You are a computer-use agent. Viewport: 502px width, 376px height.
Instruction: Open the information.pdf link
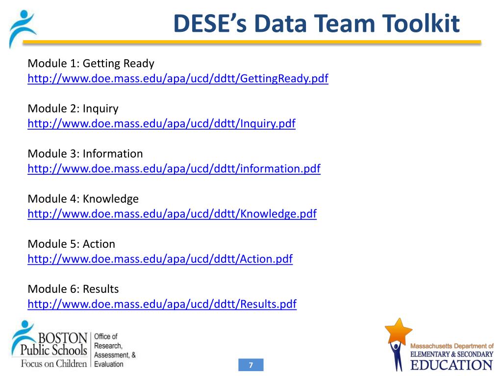coord(174,168)
